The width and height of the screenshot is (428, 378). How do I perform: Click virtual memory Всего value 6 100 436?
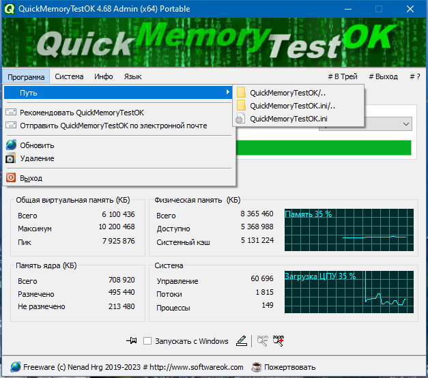click(x=118, y=214)
